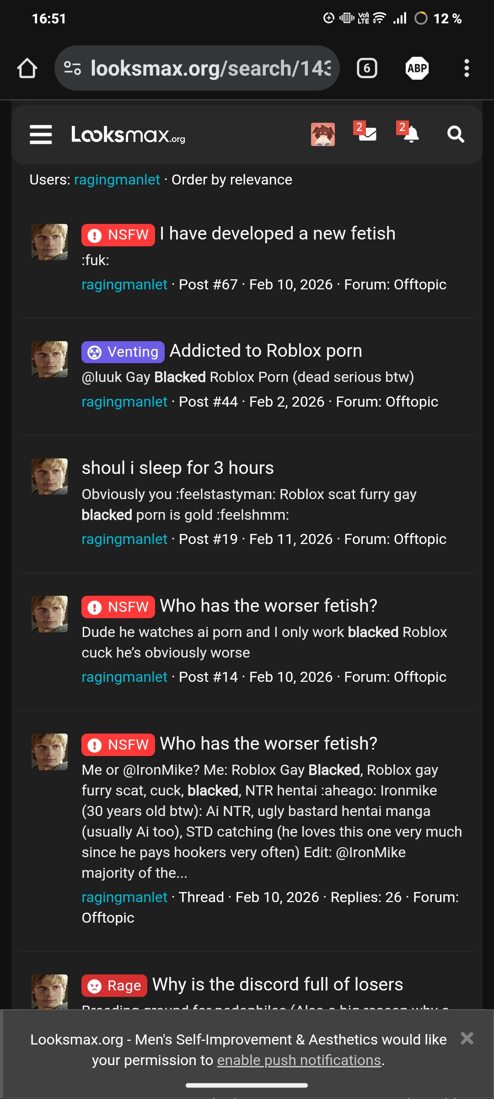Image resolution: width=494 pixels, height=1099 pixels.
Task: Open the 'Addicted to Roblox porn' result
Action: coord(266,351)
